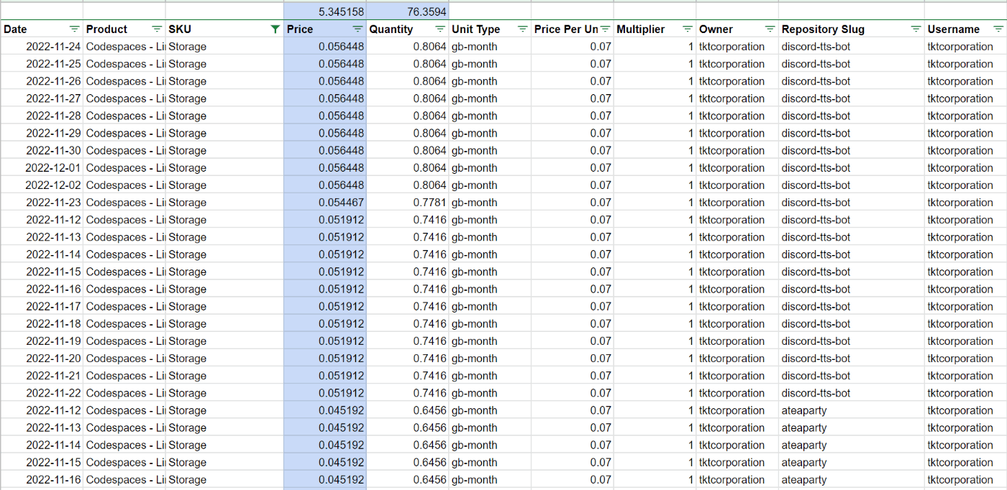The image size is (1007, 490).
Task: Select the date cell 2022-11-30
Action: coord(42,151)
